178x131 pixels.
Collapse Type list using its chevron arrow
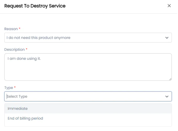point(167,96)
